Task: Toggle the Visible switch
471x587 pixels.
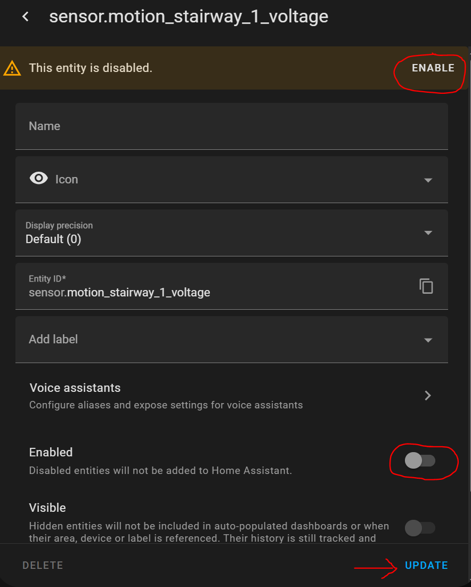Action: click(x=420, y=528)
